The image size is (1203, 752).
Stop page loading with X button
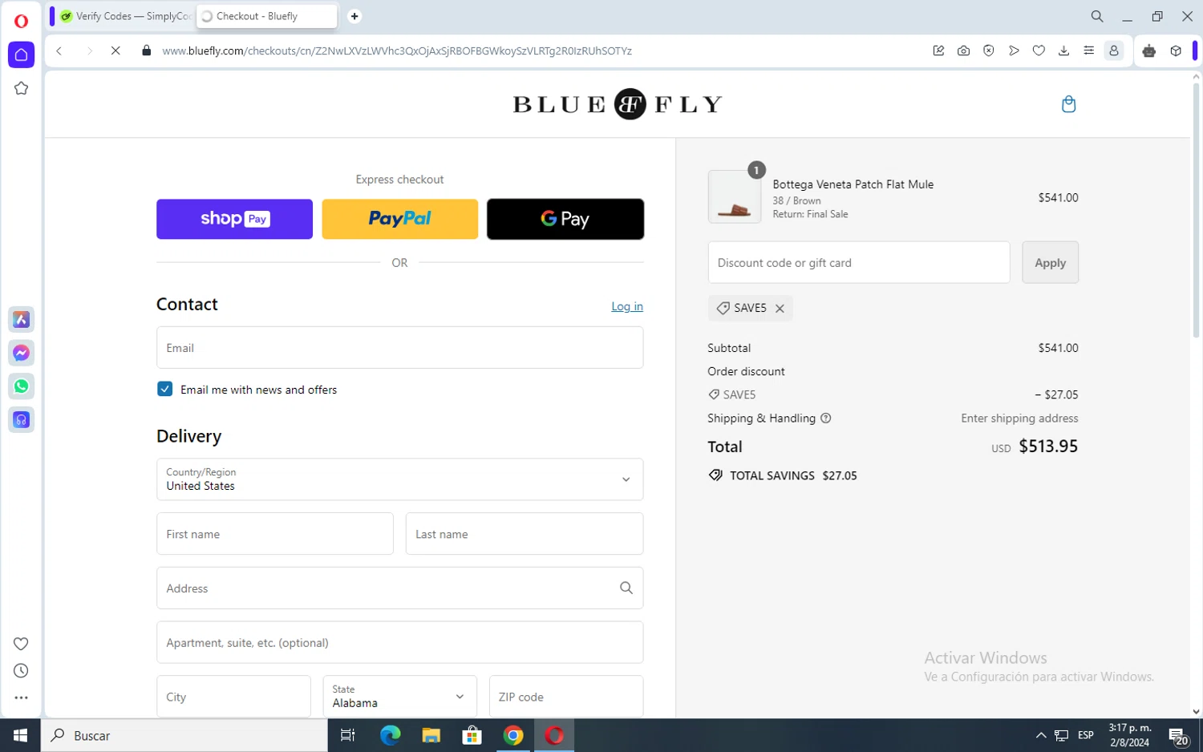point(115,51)
